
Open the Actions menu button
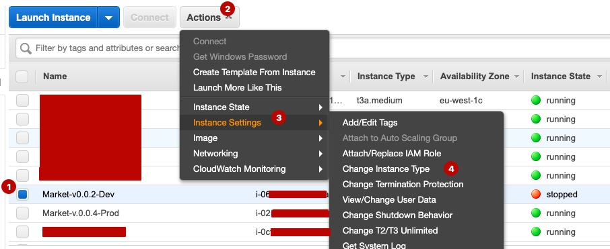[x=209, y=17]
